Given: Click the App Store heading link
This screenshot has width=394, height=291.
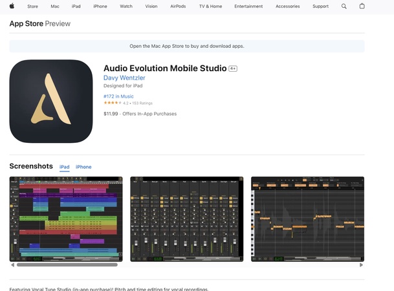Looking at the screenshot, I should coord(26,24).
